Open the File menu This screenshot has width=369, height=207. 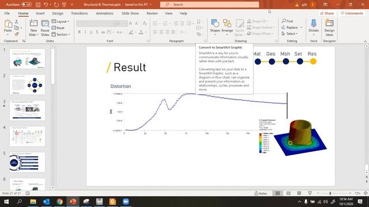point(7,13)
